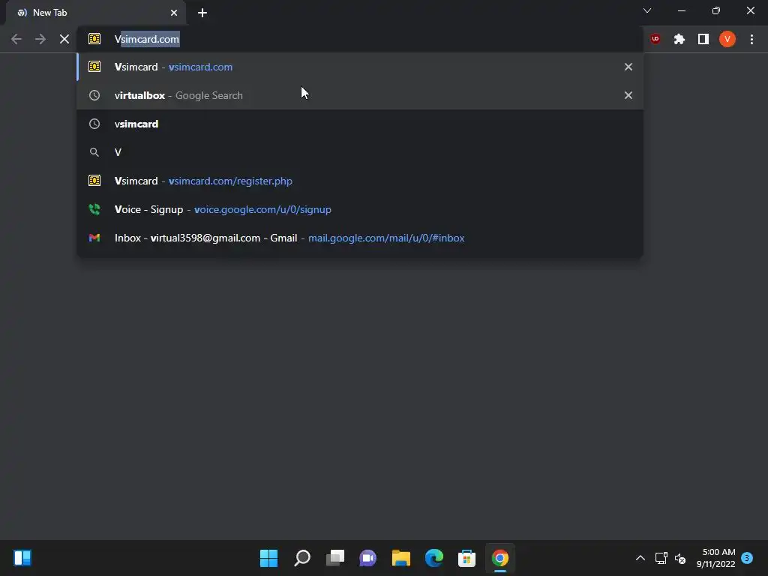Launch Microsoft Edge from the taskbar
Screen dimensions: 768x576
(x=434, y=558)
